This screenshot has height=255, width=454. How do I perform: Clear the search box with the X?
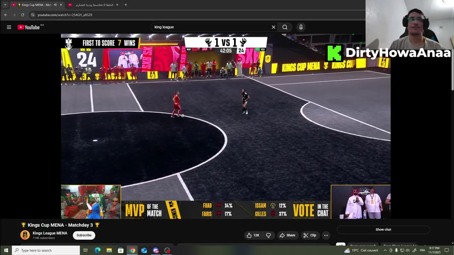(273, 27)
